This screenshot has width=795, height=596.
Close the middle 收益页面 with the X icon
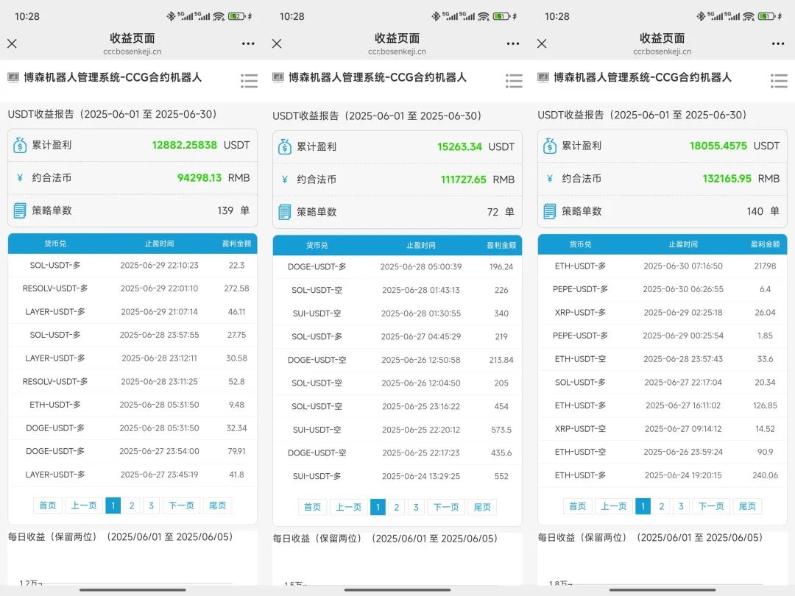click(276, 43)
